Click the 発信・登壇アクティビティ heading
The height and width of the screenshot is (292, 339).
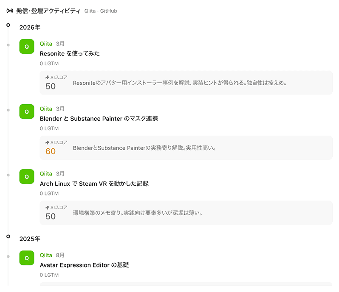pyautogui.click(x=48, y=11)
